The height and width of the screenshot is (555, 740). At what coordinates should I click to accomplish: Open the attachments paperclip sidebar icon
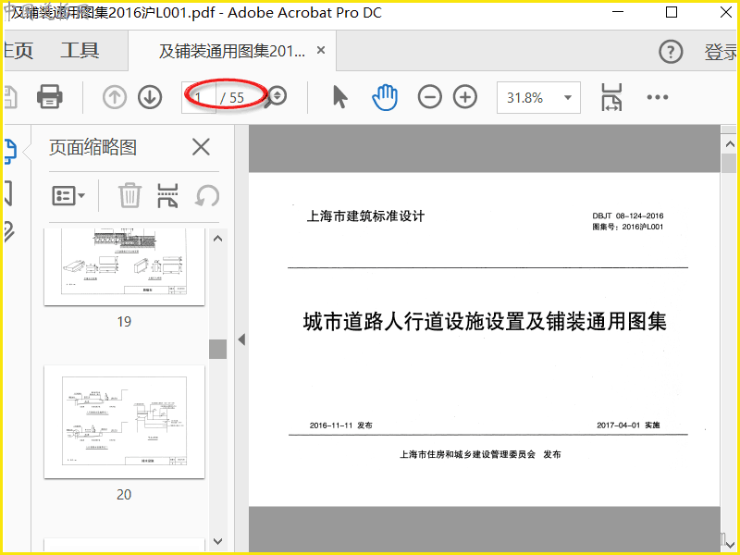(x=8, y=232)
